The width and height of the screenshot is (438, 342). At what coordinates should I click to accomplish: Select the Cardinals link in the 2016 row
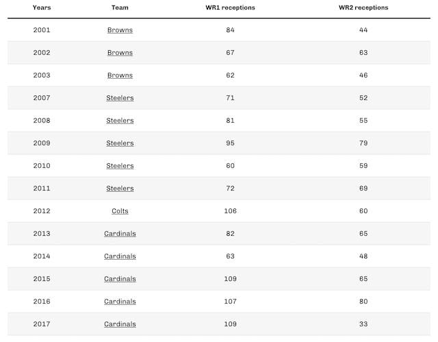[120, 302]
